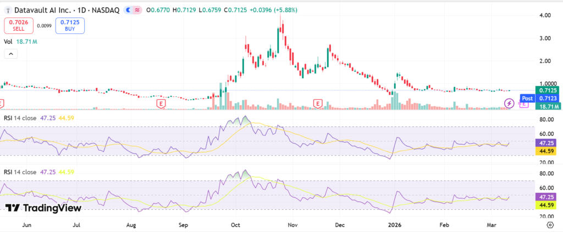Select the Vol indicator legend label
The height and width of the screenshot is (234, 563).
8,41
